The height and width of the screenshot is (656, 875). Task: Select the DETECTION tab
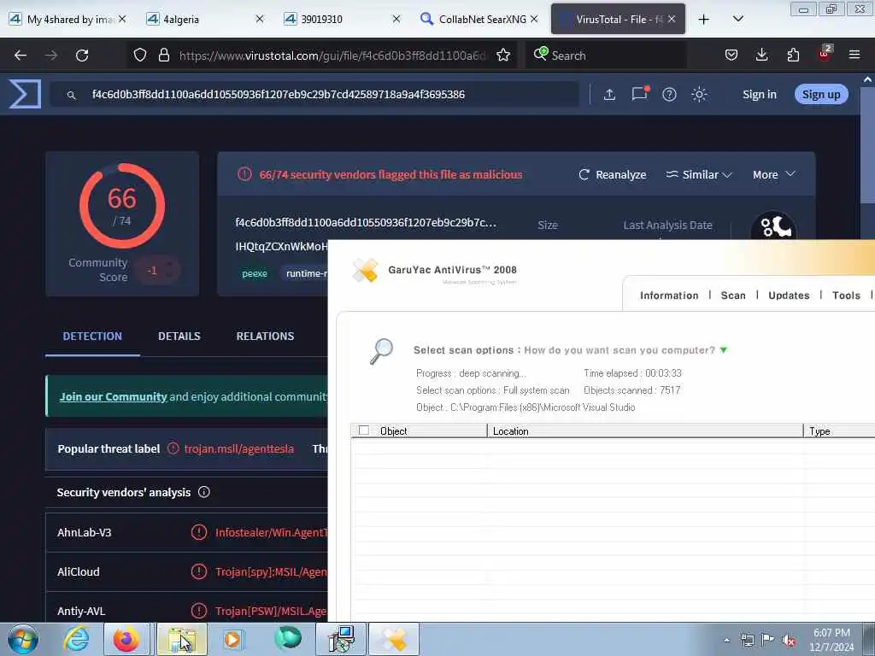(92, 337)
